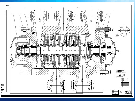
Task: Click the drawing number box at top-left corner
Action: click(7, 5)
